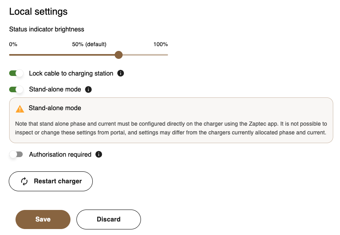Click the 'Authorisation required' label text
This screenshot has width=340, height=235.
[x=60, y=154]
